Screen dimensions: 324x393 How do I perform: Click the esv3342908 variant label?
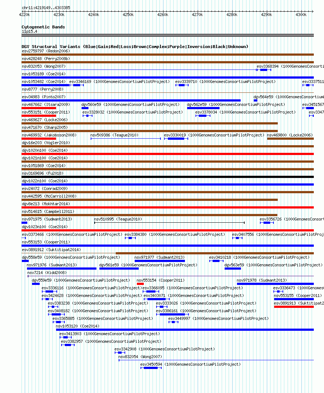[165, 349]
